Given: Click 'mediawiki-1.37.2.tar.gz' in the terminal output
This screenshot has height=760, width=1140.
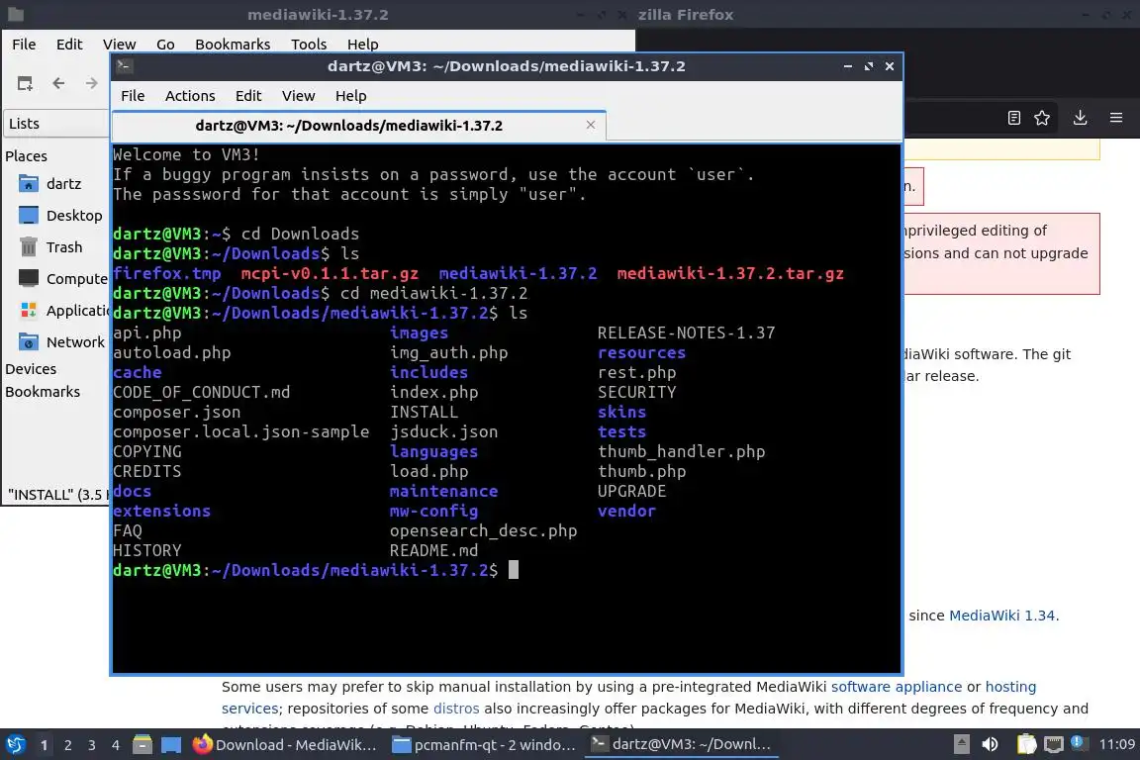Looking at the screenshot, I should 730,273.
